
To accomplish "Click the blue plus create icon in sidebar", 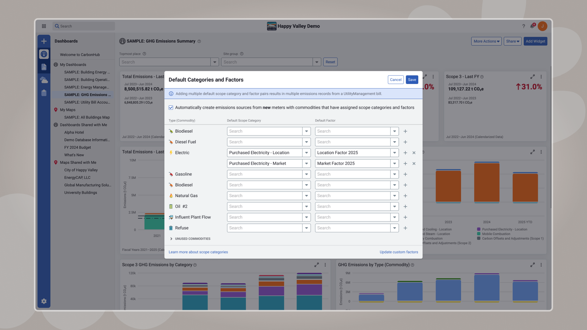I will click(44, 41).
